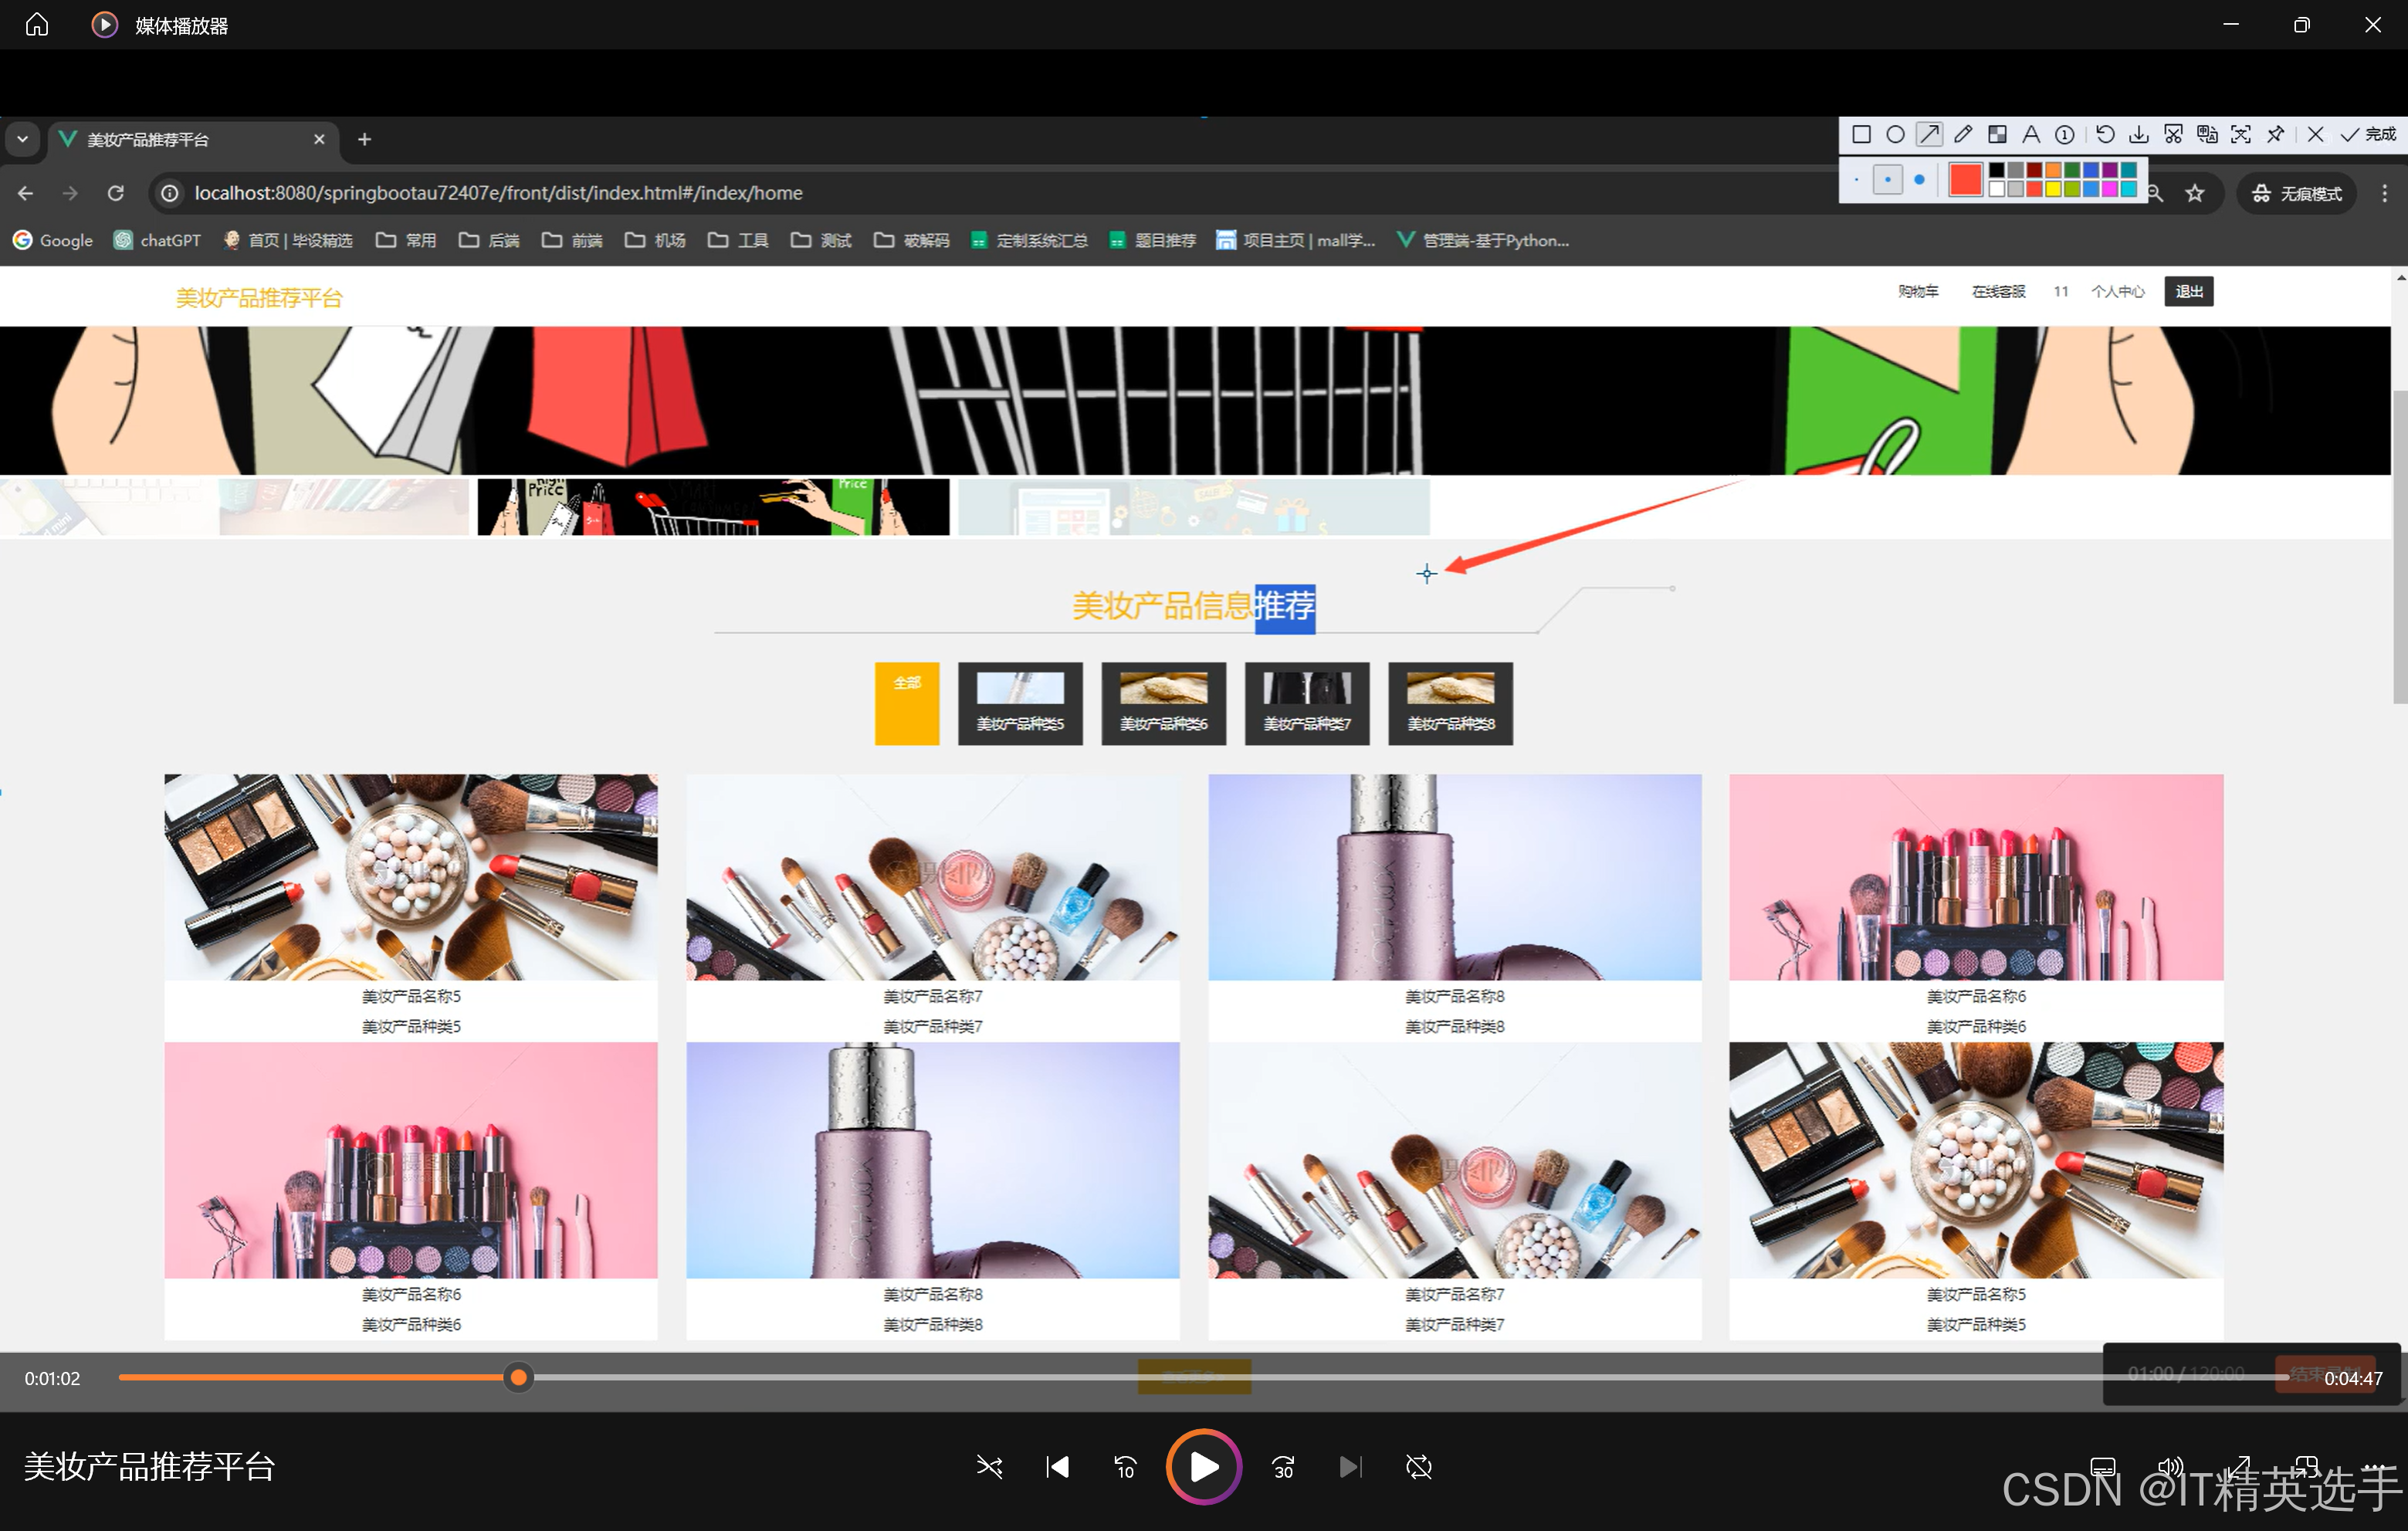
Task: Select the 全部 category tab
Action: point(906,703)
